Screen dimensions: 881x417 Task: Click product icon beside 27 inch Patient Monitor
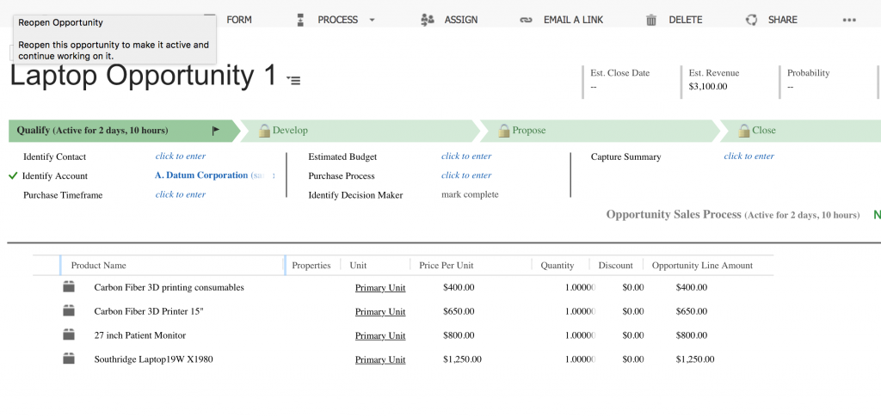click(69, 334)
